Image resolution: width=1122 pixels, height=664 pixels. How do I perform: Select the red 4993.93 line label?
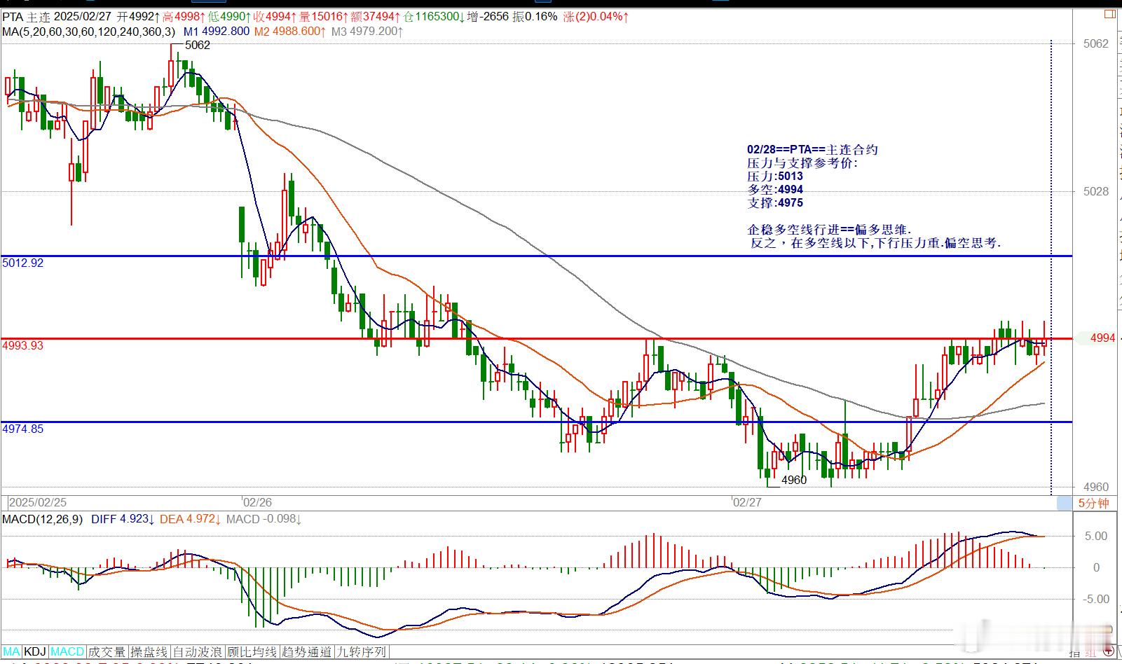pyautogui.click(x=23, y=345)
